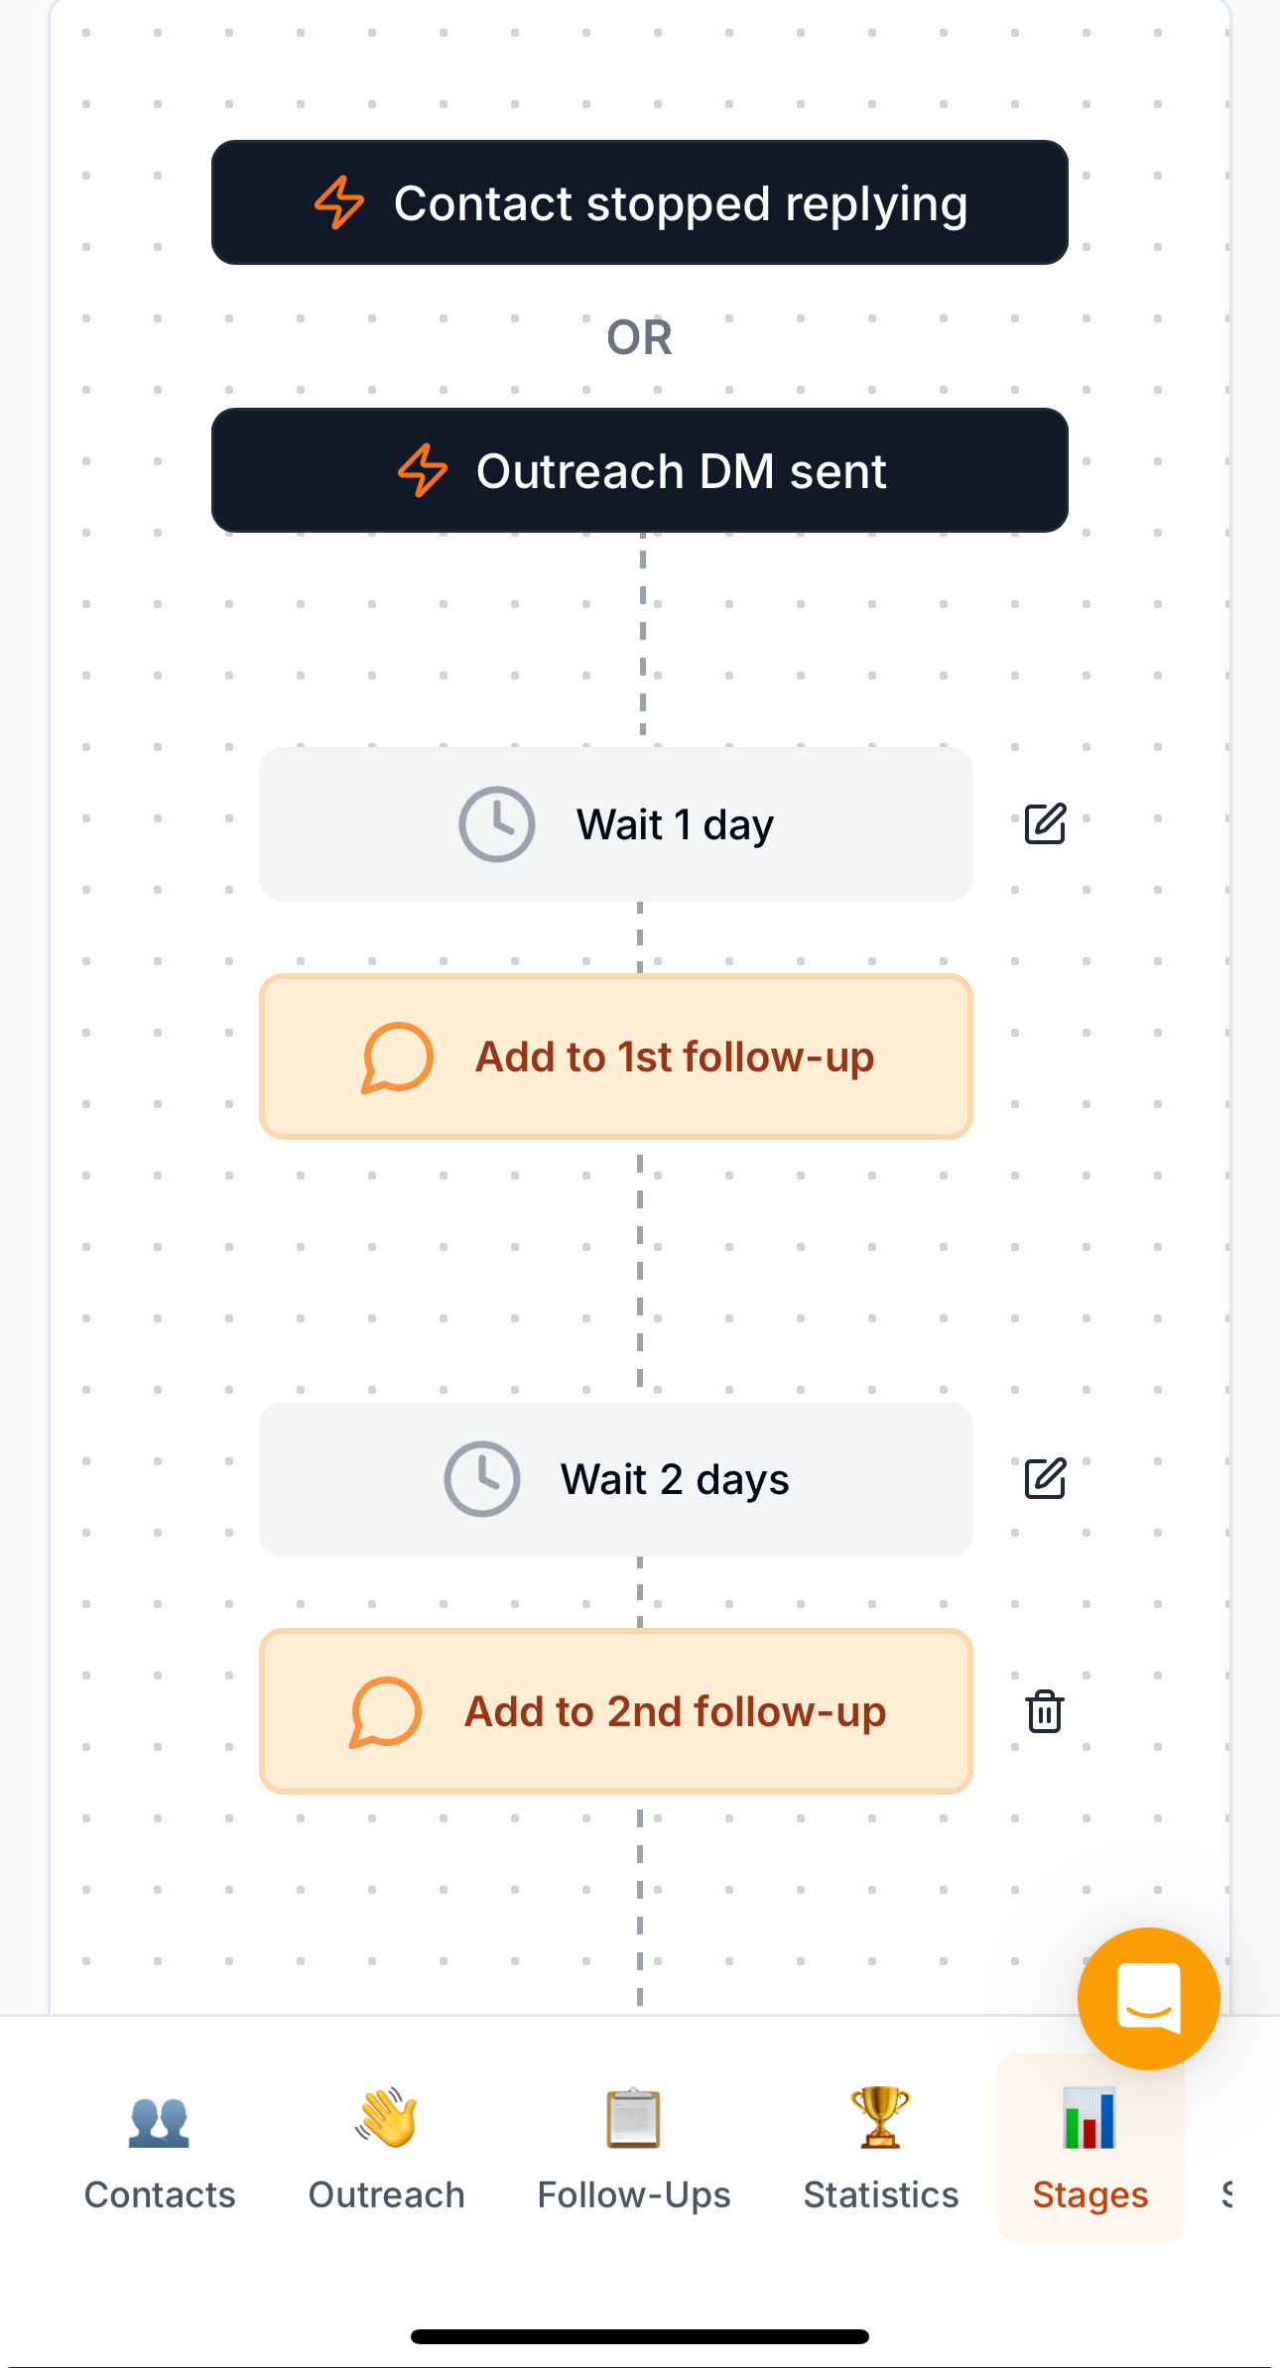The height and width of the screenshot is (2368, 1280).
Task: Tap the Stages bar chart icon
Action: (1089, 2118)
